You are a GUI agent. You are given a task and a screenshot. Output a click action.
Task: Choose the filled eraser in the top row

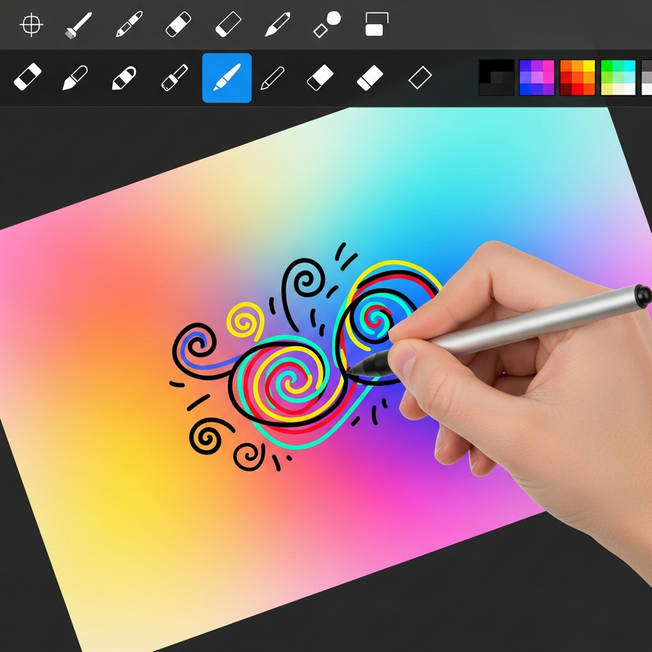pyautogui.click(x=178, y=25)
